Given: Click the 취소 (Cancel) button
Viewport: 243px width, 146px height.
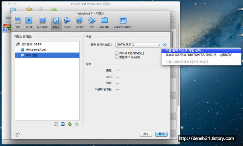Looking at the screenshot, I should (x=146, y=134).
